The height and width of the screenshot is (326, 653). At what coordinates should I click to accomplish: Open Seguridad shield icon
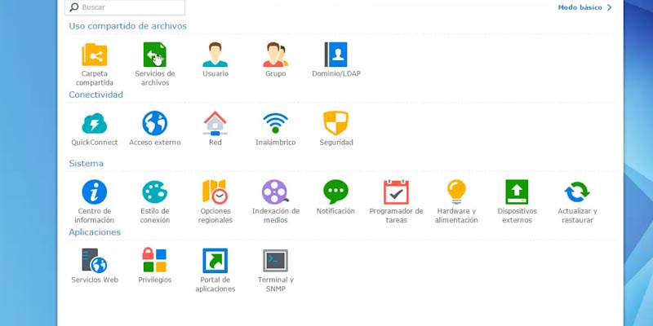tap(336, 123)
